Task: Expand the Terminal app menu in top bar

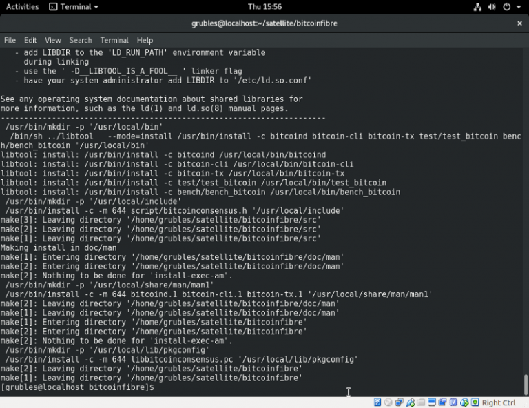Action: click(x=74, y=7)
